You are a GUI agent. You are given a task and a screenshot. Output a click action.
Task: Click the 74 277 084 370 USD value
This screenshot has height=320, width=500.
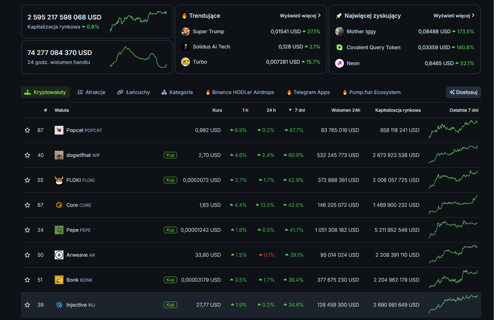point(60,52)
